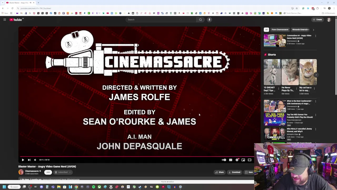Viewport: 337px width, 190px height.
Task: Share this video
Action: (x=219, y=172)
